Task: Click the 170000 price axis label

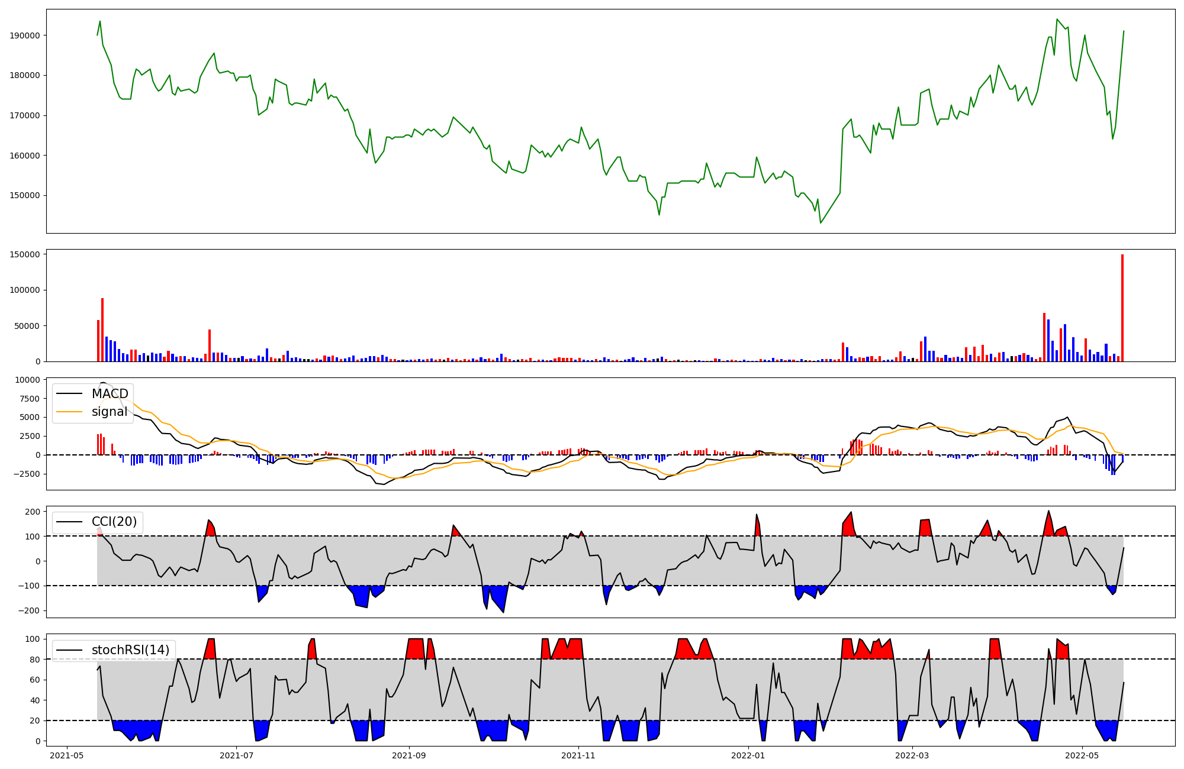Action: point(25,115)
